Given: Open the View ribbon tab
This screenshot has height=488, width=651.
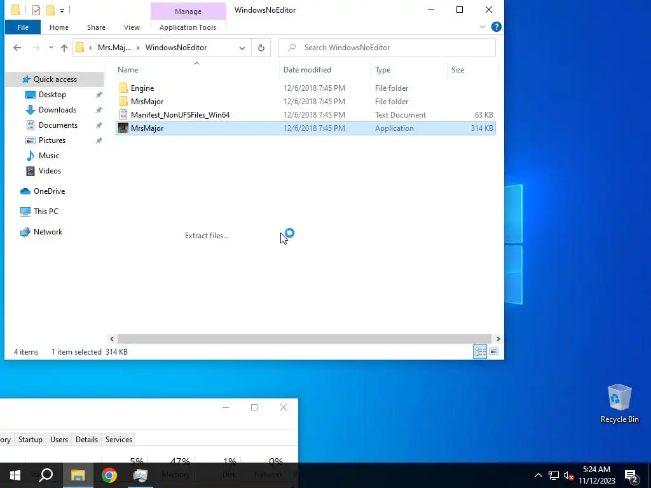Looking at the screenshot, I should coord(132,27).
